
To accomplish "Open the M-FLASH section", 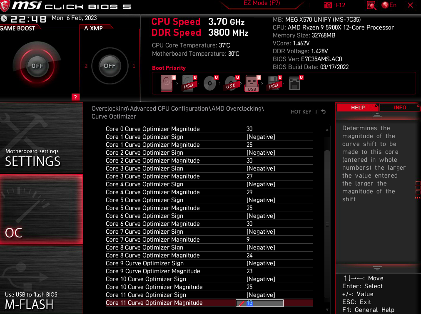I will [x=41, y=280].
